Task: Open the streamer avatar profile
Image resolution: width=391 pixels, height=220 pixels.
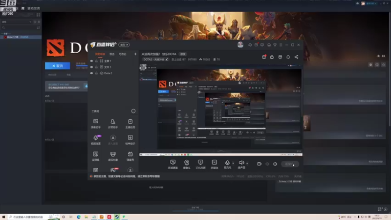Action: 240,45
